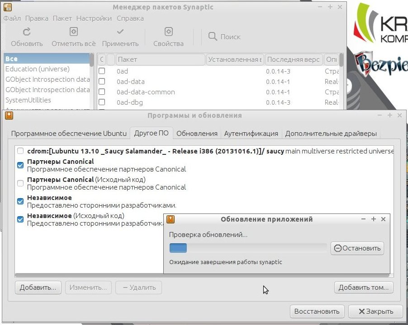Screen dimensions: 408x325
Task: Click Обновление приложений dialog title icon
Action: (171, 219)
